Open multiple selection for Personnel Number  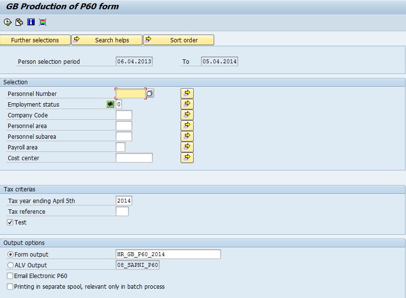click(x=187, y=93)
